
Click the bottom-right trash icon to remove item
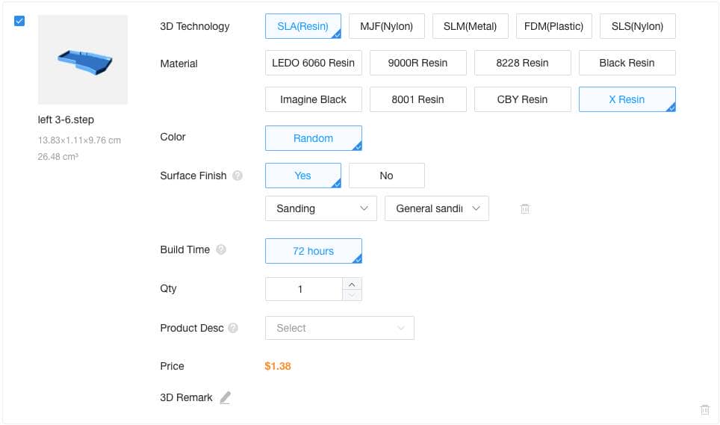point(704,409)
